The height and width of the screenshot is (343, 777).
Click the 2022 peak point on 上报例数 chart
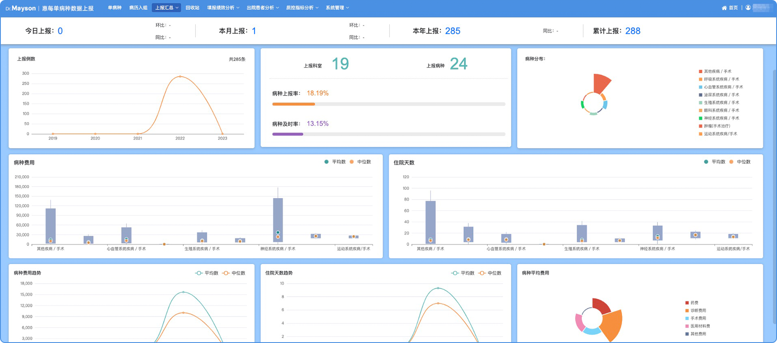coord(180,77)
